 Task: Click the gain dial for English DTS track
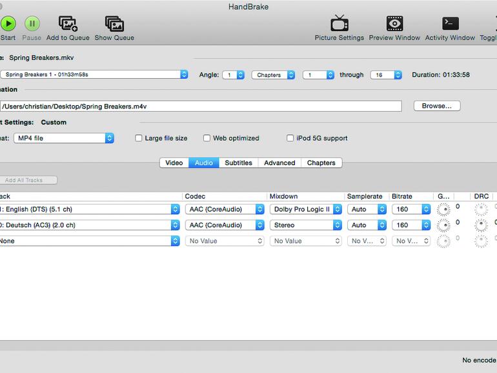(x=443, y=209)
